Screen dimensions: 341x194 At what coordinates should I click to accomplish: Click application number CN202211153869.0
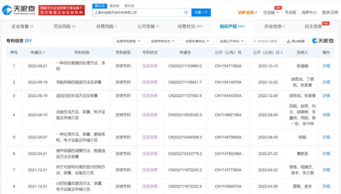pos(185,66)
